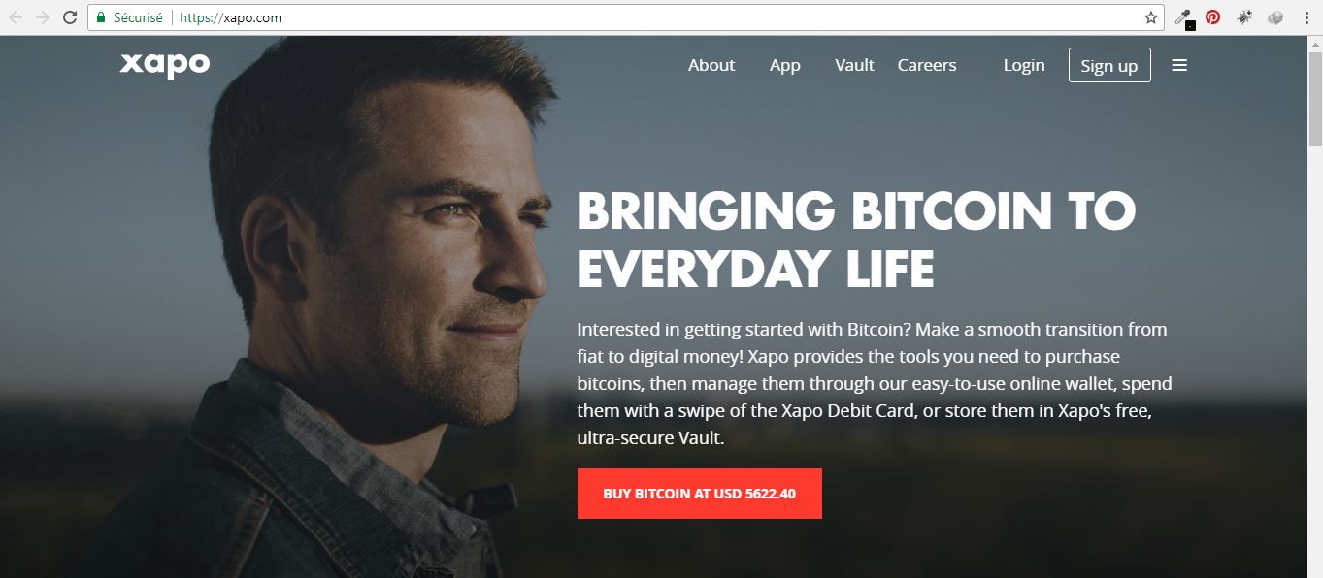Viewport: 1323px width, 578px height.
Task: Click the Xapo logo
Action: [165, 65]
